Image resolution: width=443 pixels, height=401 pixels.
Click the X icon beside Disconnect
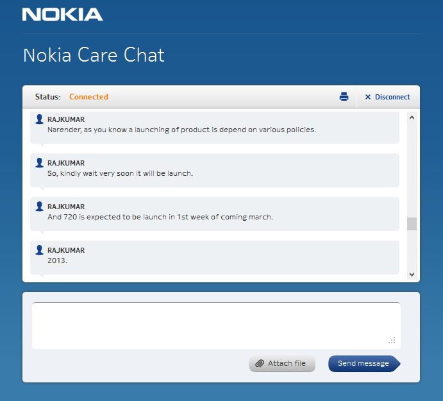pyautogui.click(x=368, y=98)
